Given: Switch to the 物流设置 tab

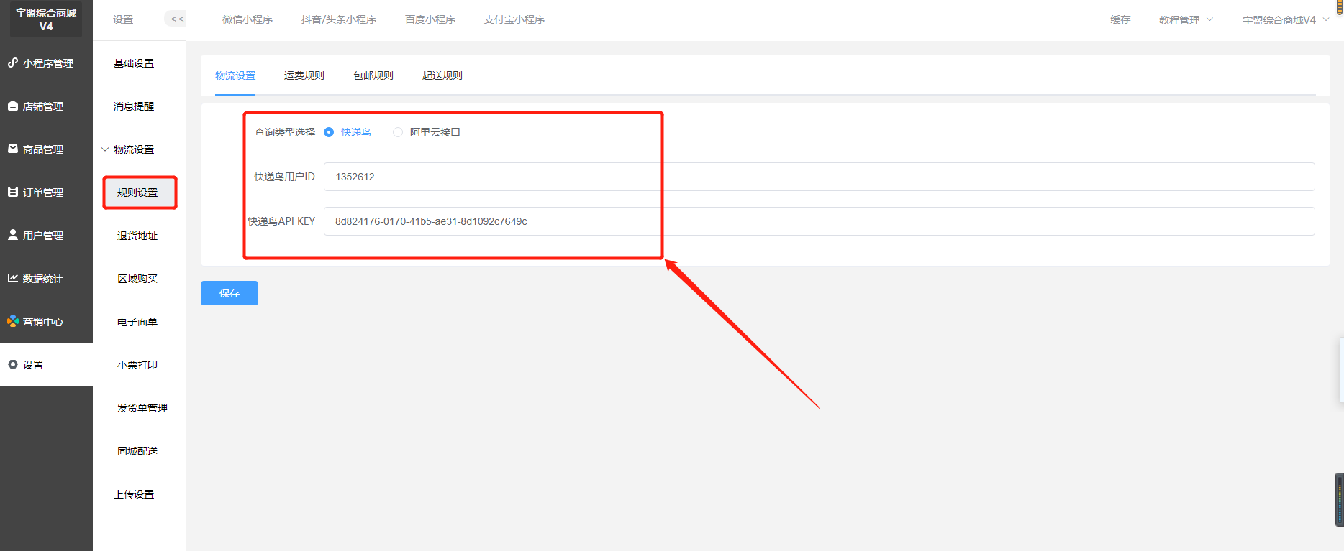Looking at the screenshot, I should (x=235, y=75).
